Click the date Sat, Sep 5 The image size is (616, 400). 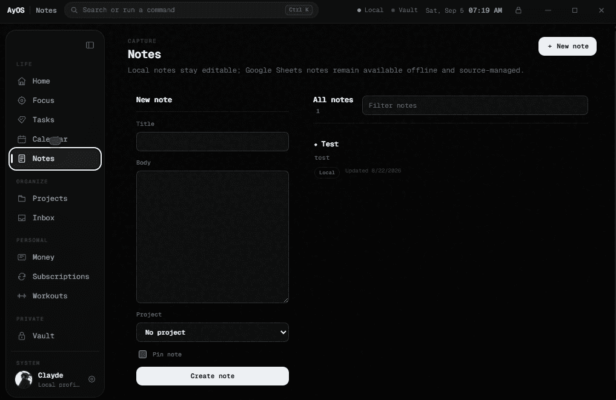(445, 11)
